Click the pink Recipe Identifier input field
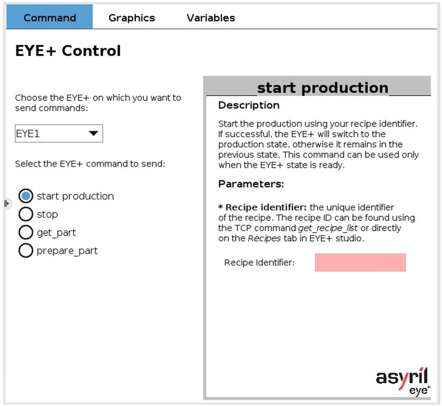The width and height of the screenshot is (442, 406). click(x=360, y=262)
